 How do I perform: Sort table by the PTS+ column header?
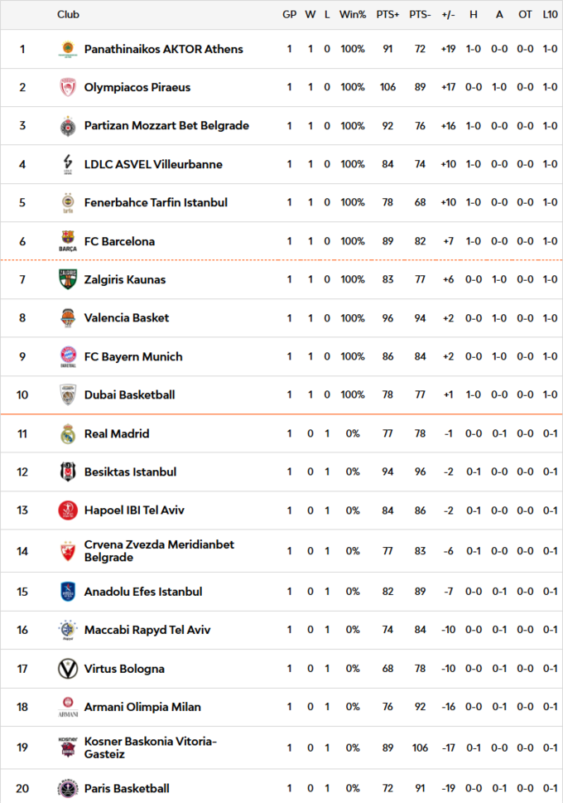387,15
